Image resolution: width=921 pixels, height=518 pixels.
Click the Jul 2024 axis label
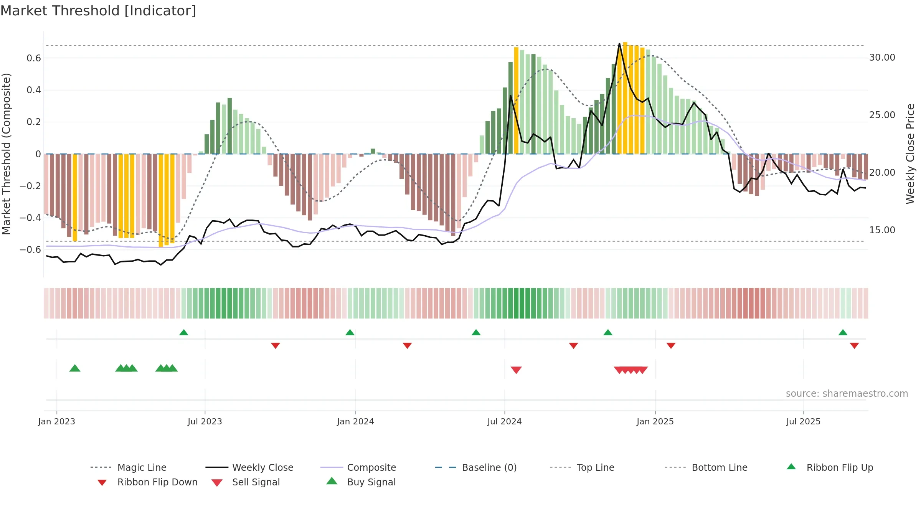click(505, 421)
